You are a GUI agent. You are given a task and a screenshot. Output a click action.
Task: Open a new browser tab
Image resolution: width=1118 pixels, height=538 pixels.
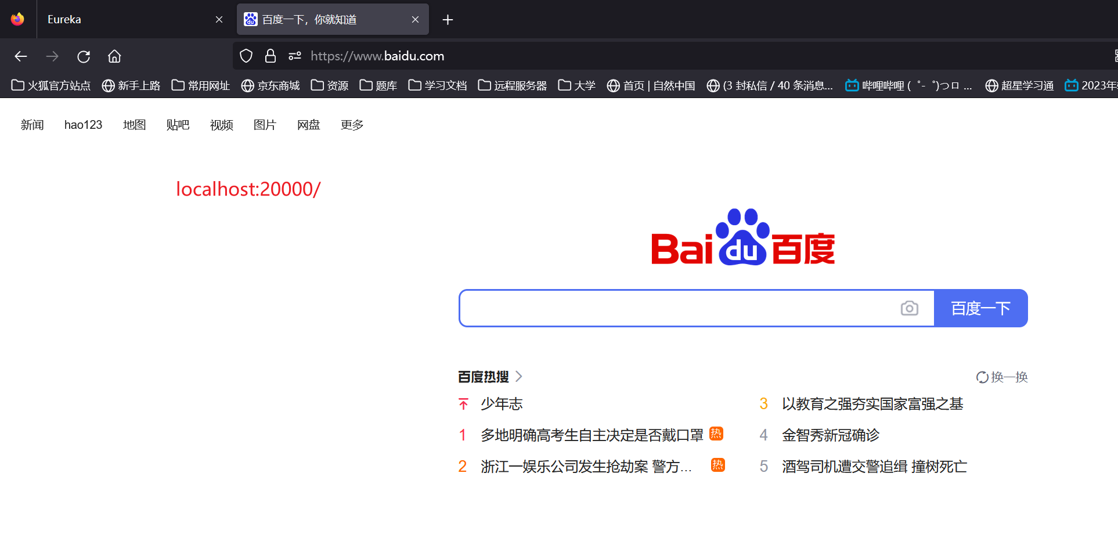448,20
